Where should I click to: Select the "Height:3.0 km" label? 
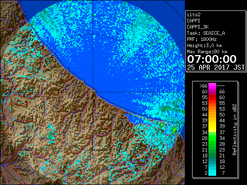pyautogui.click(x=204, y=45)
